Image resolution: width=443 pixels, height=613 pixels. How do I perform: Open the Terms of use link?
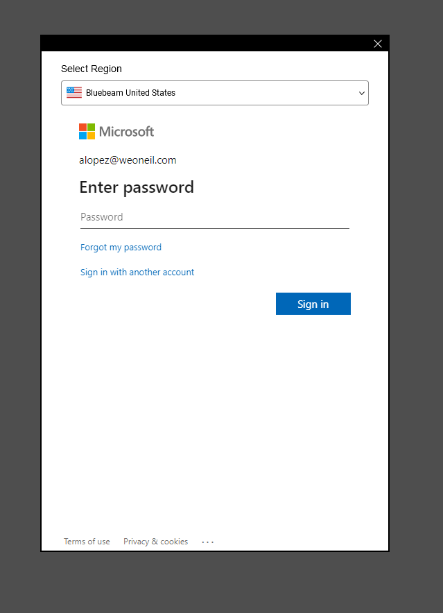pyautogui.click(x=87, y=542)
